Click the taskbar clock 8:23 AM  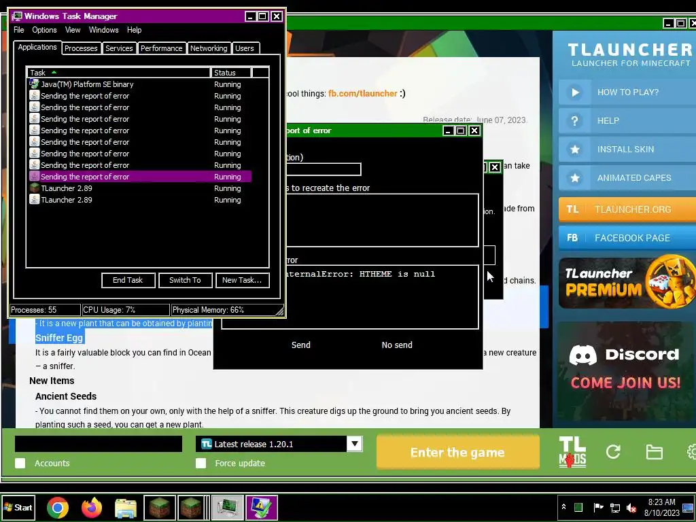tap(662, 502)
